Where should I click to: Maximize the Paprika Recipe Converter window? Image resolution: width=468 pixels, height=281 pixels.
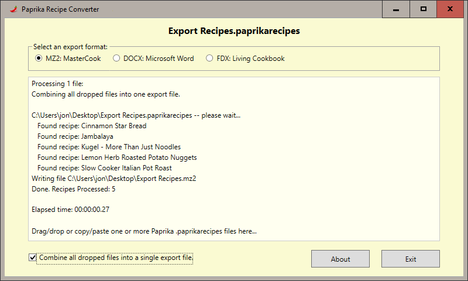click(x=424, y=9)
